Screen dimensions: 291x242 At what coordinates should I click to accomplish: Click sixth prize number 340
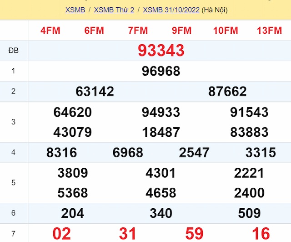161,213
